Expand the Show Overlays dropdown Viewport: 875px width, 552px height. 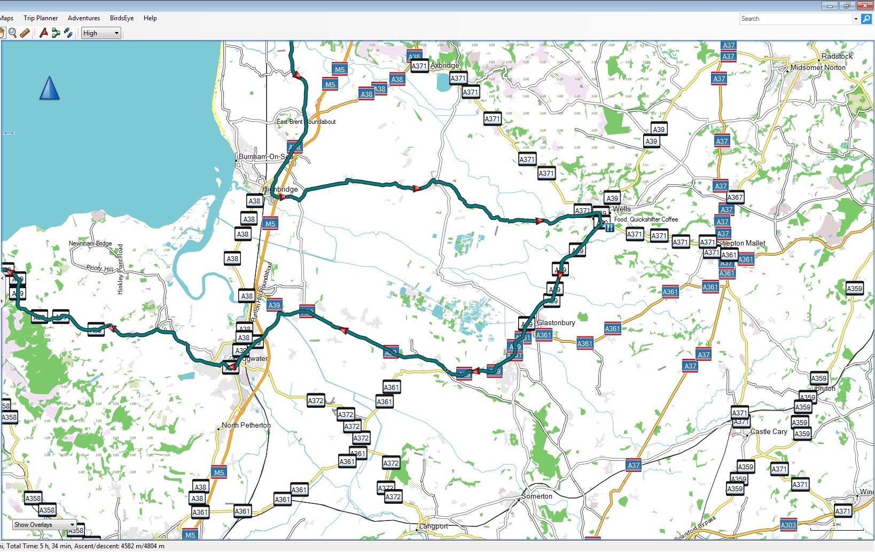[44, 525]
